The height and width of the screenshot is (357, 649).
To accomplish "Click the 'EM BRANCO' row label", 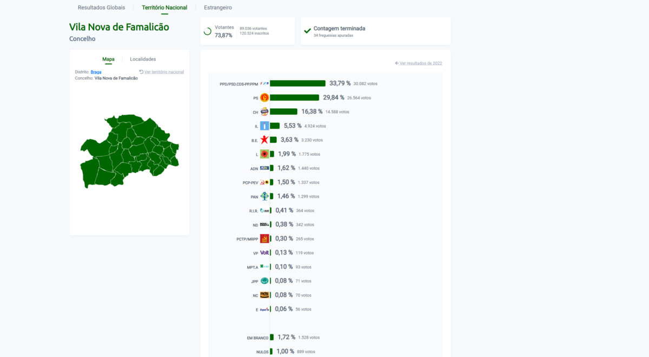I will click(257, 338).
